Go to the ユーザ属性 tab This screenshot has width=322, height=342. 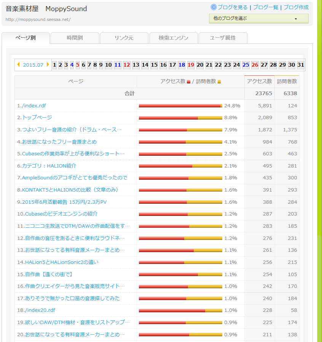(x=223, y=38)
